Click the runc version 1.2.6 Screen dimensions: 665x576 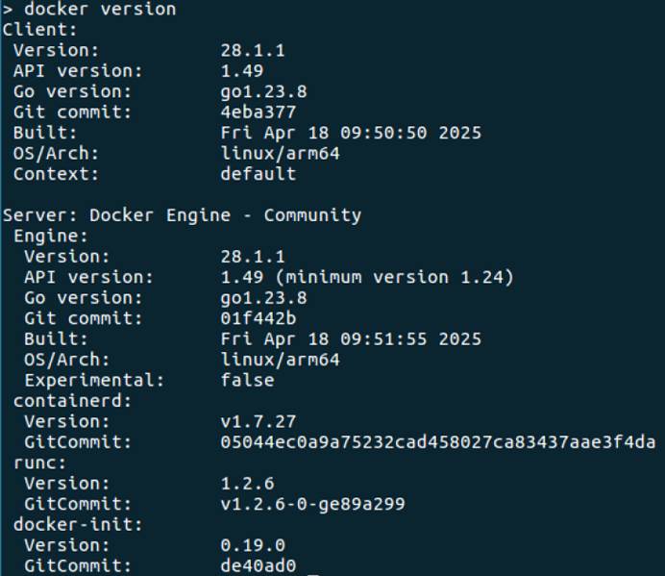point(247,484)
